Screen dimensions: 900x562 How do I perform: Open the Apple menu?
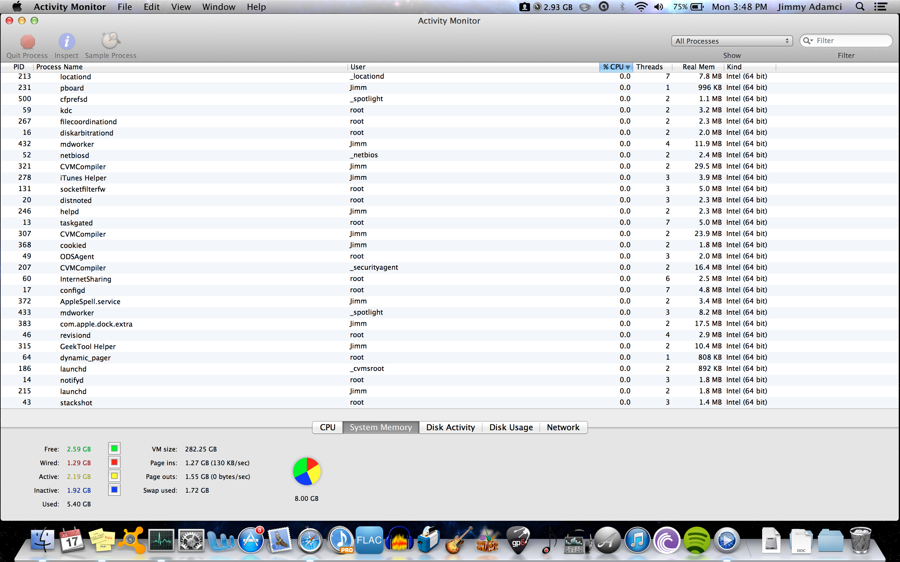[17, 7]
